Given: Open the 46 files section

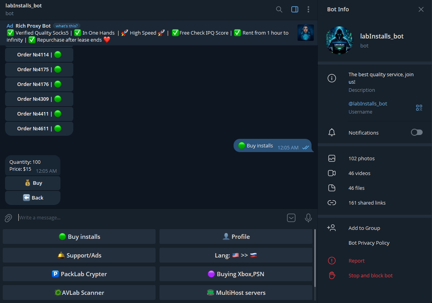Looking at the screenshot, I should (356, 188).
